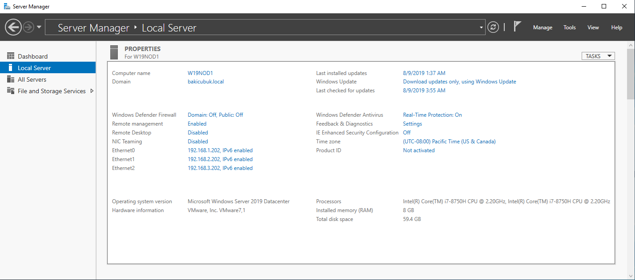Image resolution: width=635 pixels, height=280 pixels.
Task: Click Remote management Enabled link
Action: pyautogui.click(x=197, y=124)
